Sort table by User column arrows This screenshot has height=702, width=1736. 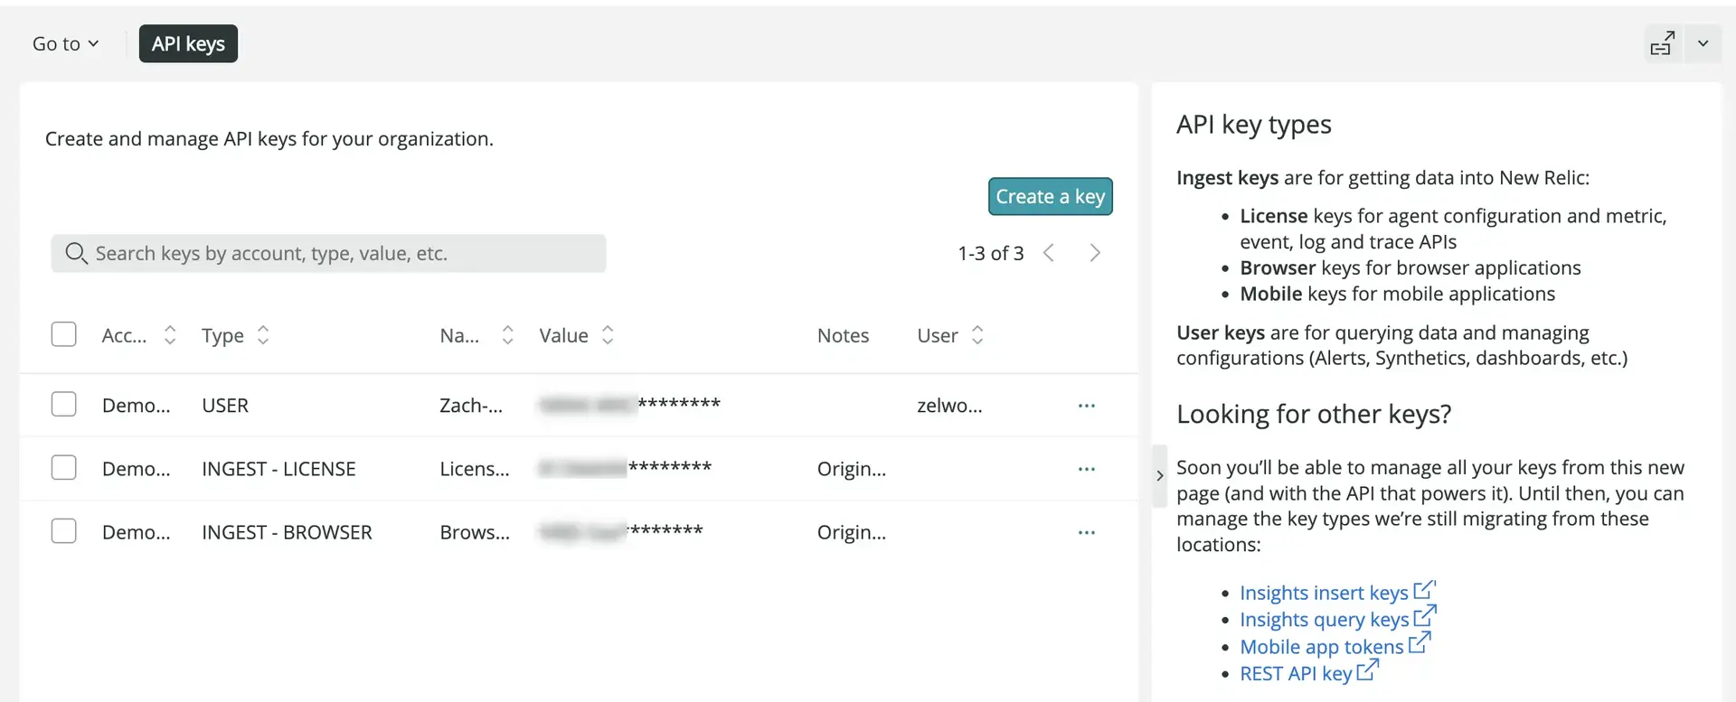click(977, 335)
